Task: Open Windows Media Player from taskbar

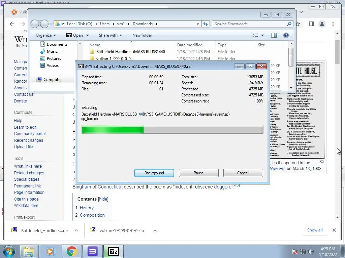Action: [50, 251]
